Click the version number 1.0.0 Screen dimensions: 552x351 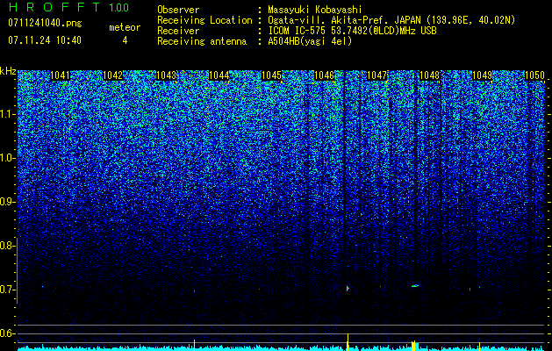[x=119, y=8]
